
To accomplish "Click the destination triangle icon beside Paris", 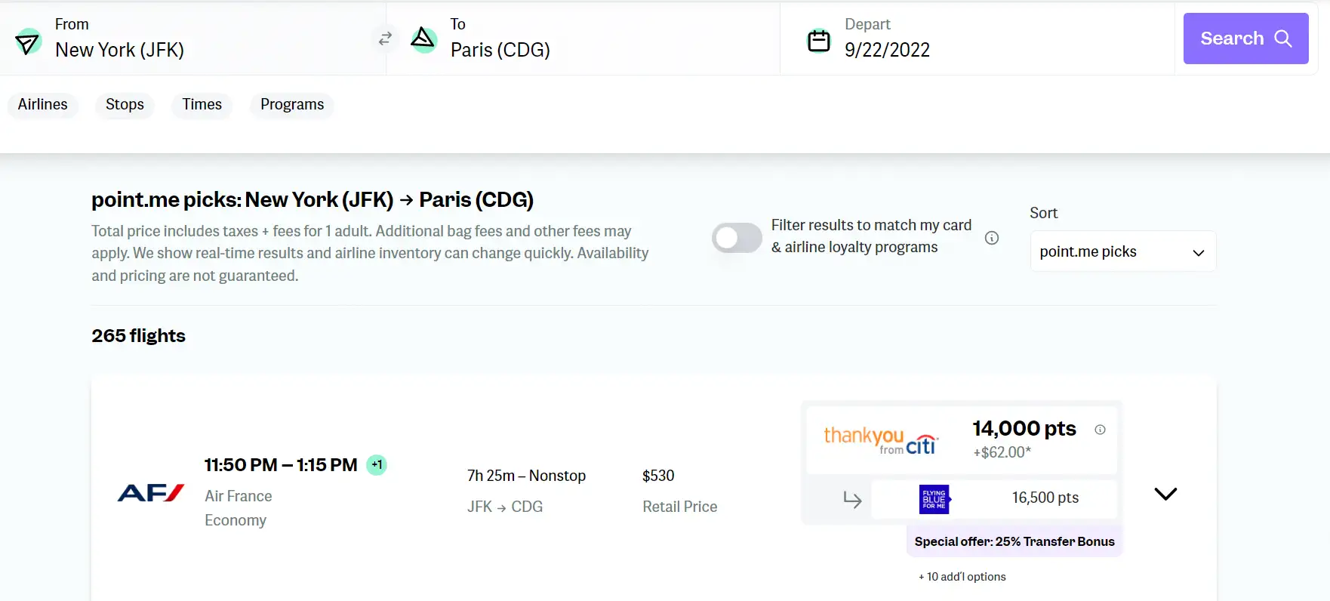I will [x=423, y=39].
